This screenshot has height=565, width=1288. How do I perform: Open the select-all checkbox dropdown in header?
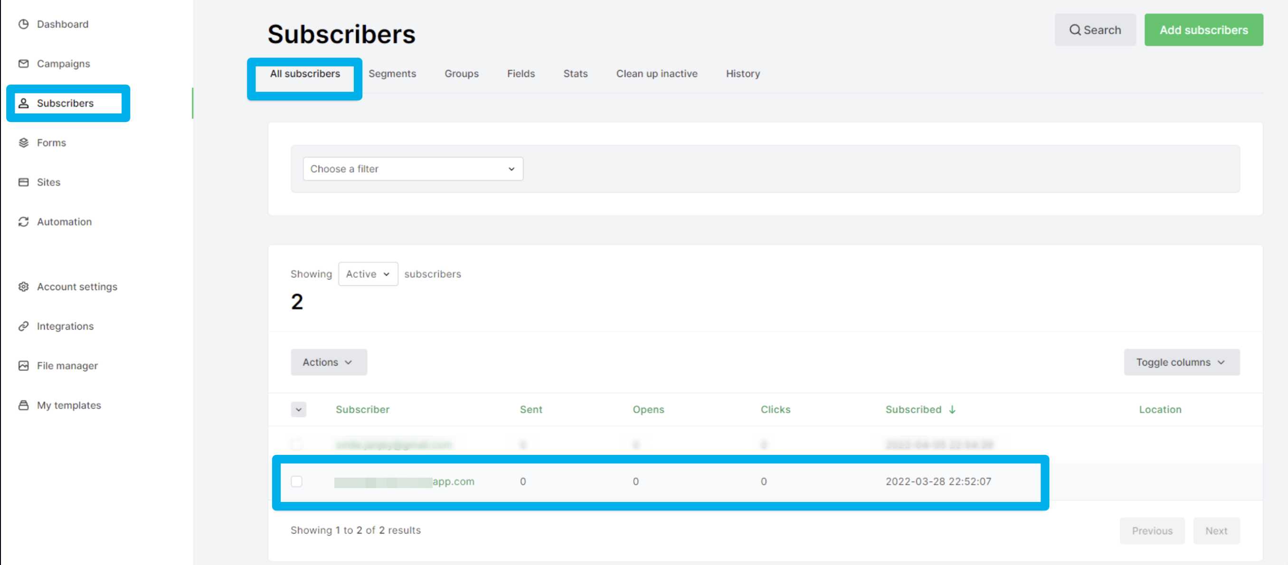[x=299, y=409]
